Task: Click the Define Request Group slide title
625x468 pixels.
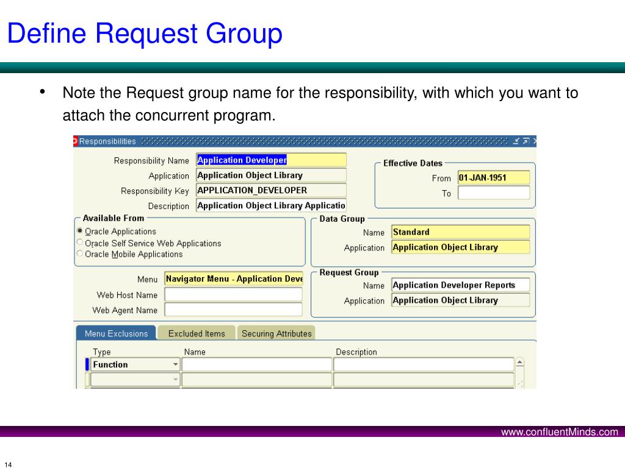Action: [x=145, y=34]
